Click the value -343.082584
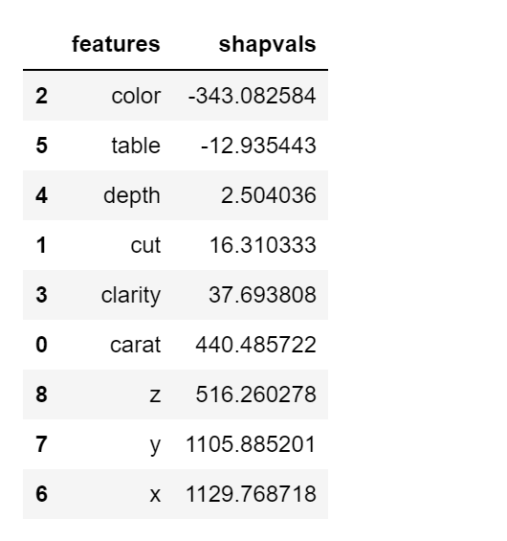Screen dimensions: 507x541 pos(252,96)
